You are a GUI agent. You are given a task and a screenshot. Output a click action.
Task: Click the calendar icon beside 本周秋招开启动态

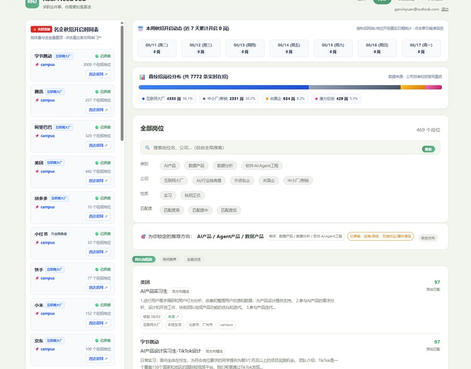140,29
